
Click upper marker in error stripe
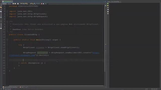coord(106,44)
